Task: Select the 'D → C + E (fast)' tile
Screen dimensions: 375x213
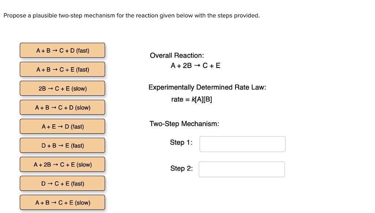Action: (x=62, y=183)
